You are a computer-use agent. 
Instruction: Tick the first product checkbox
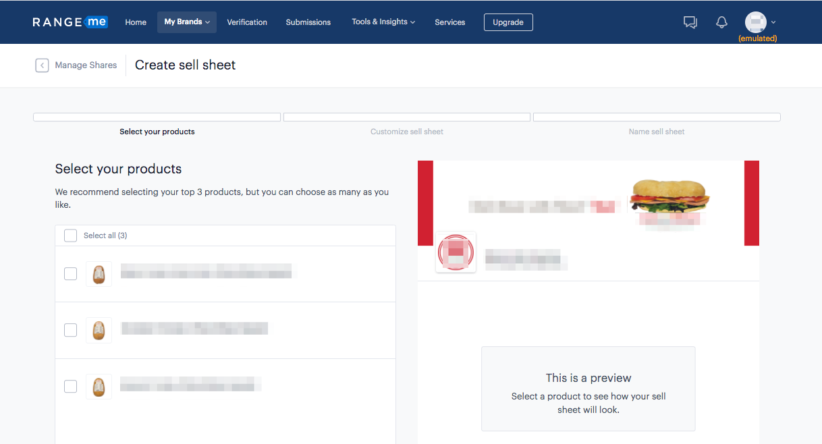pyautogui.click(x=70, y=273)
